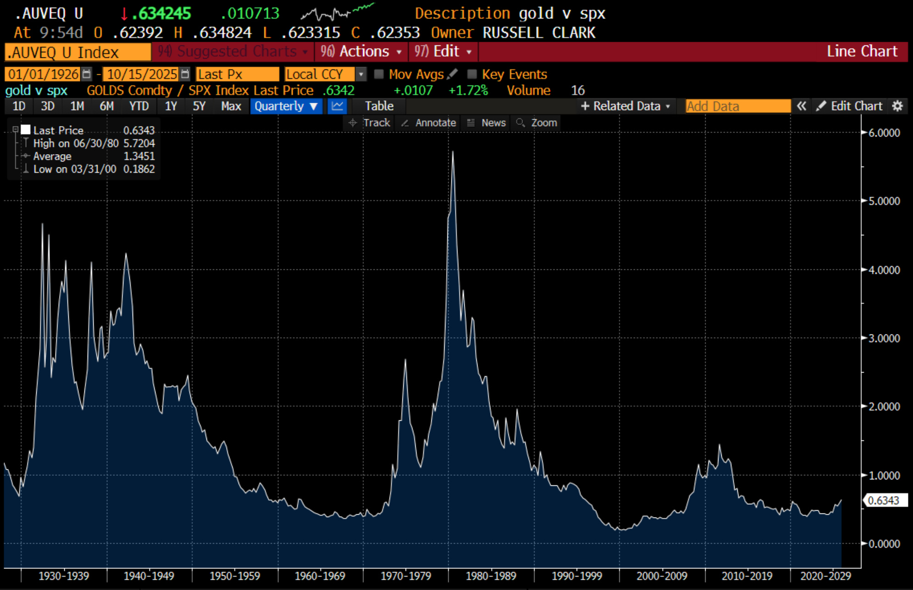Click the Mov Avgs pencil edit icon
The image size is (913, 590).
click(452, 74)
